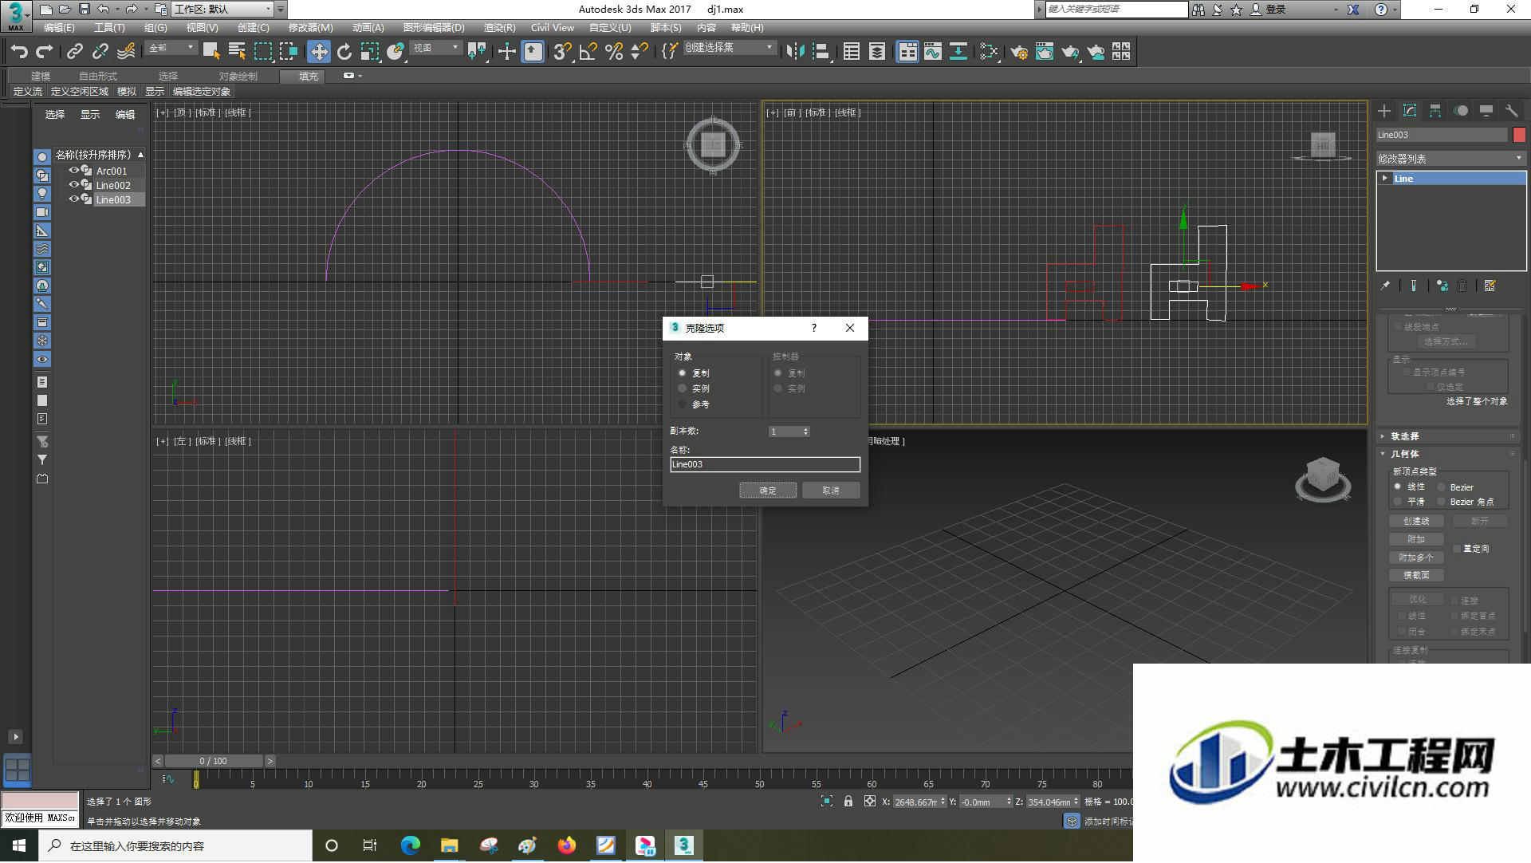Click the Align tool icon

[821, 52]
